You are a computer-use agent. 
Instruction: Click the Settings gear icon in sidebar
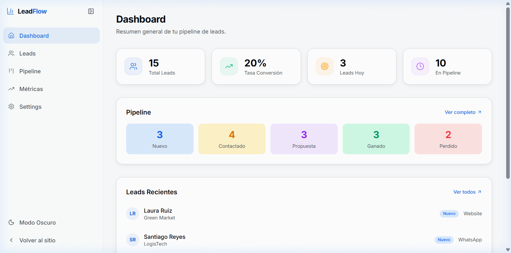tap(11, 106)
